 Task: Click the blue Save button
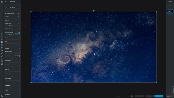[x=159, y=96]
